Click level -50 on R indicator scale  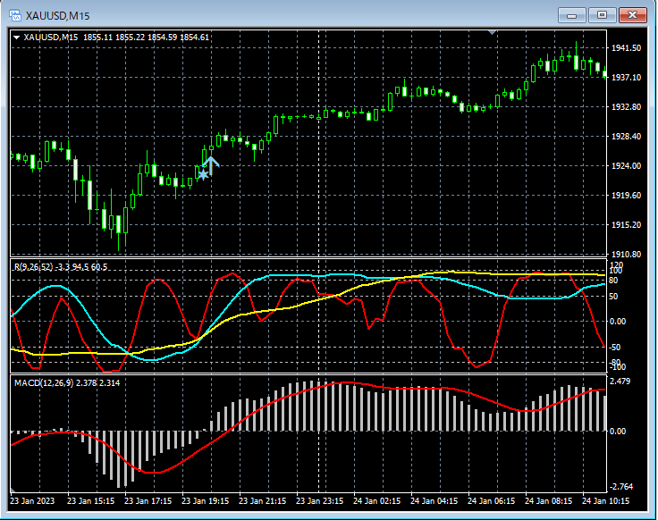pyautogui.click(x=614, y=348)
